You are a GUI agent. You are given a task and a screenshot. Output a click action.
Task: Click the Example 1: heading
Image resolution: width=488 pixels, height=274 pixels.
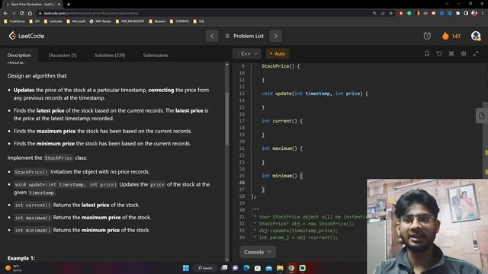pyautogui.click(x=21, y=258)
